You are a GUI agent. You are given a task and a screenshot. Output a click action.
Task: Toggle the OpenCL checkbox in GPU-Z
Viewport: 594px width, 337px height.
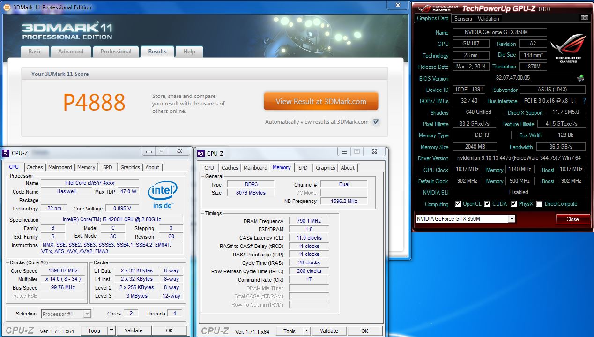pyautogui.click(x=458, y=204)
